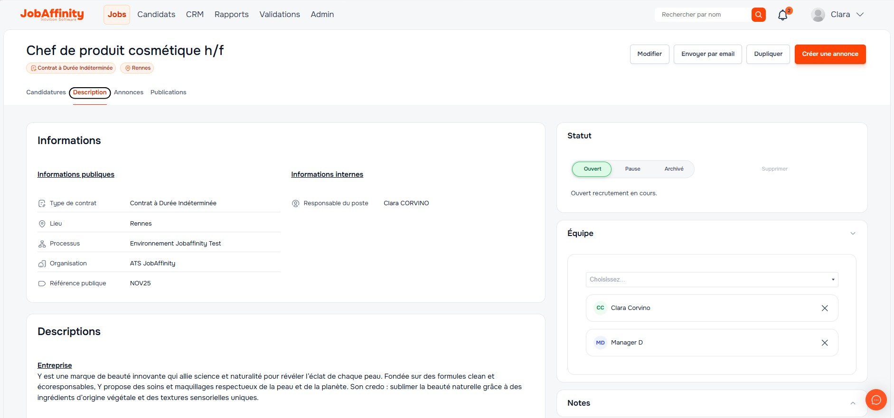Click the Organisation building icon
The height and width of the screenshot is (418, 894).
pyautogui.click(x=42, y=264)
